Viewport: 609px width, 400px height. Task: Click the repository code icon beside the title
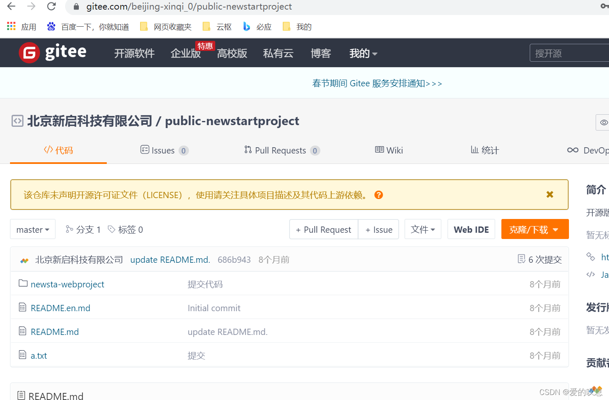click(x=17, y=121)
